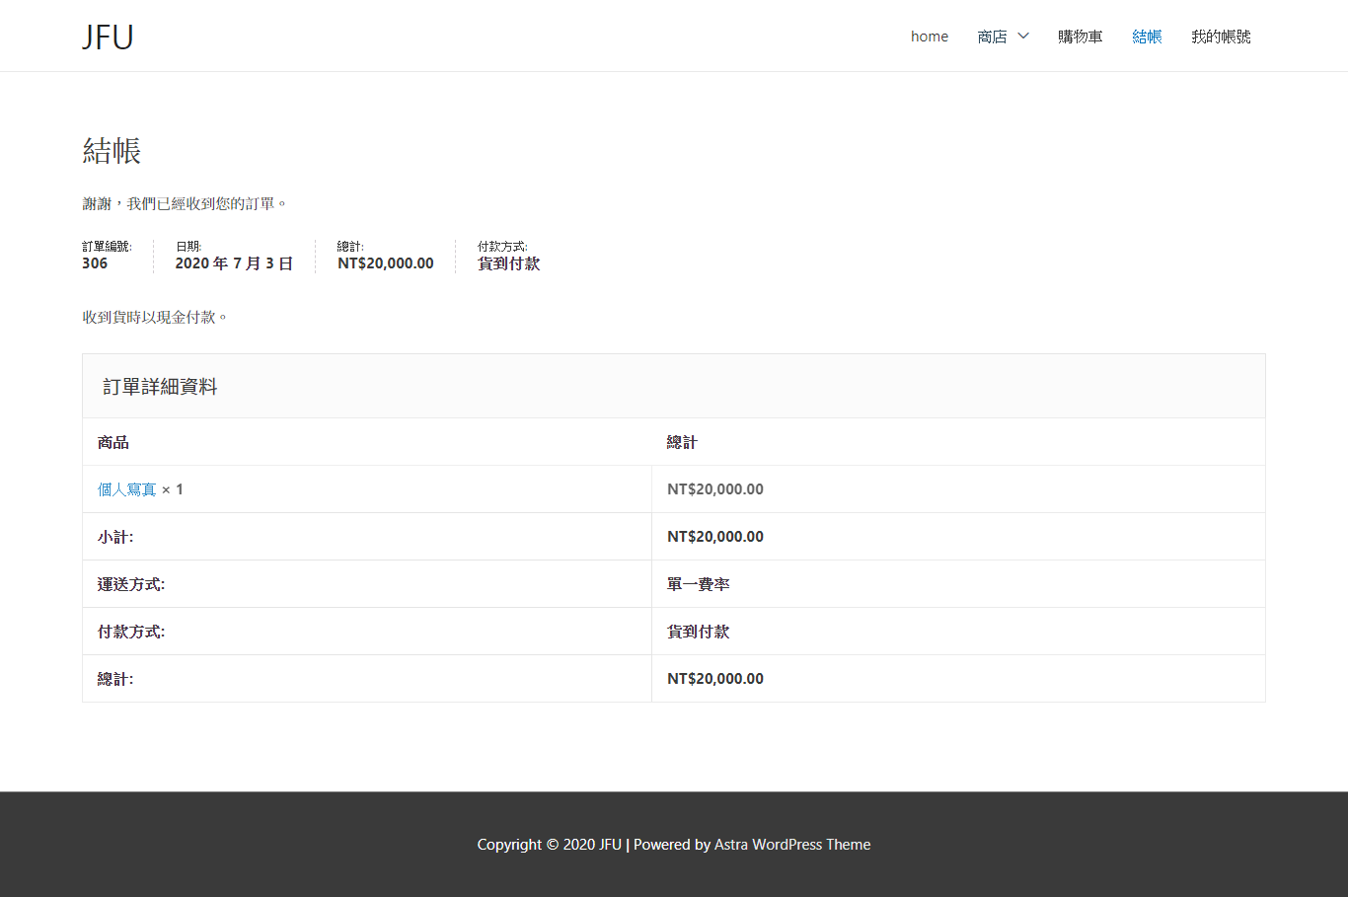Screen dimensions: 1348x897
Task: Expand the dropdown chevron next to 商店
Action: (x=1023, y=37)
